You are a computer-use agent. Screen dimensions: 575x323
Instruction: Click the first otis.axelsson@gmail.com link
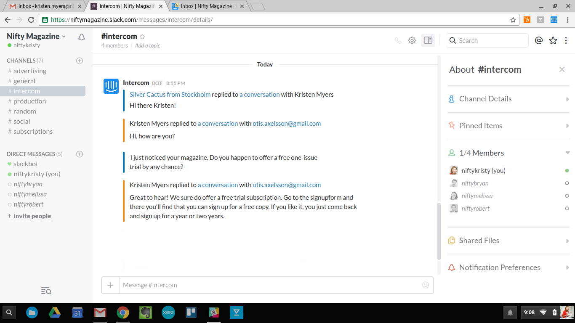coord(287,124)
